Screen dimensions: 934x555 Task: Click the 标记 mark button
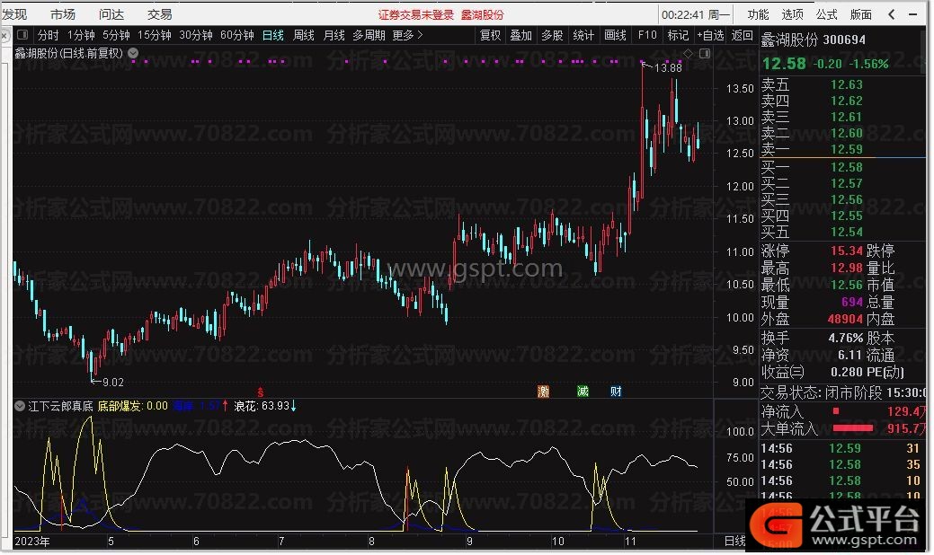pyautogui.click(x=678, y=35)
